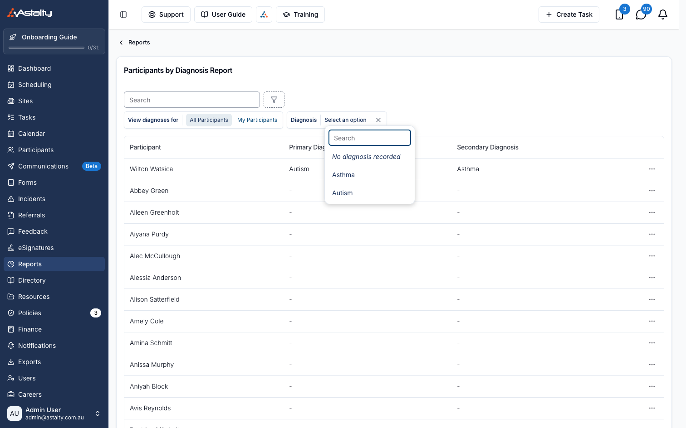Viewport: 686px width, 428px height.
Task: Open Resources in sidebar
Action: point(54,297)
